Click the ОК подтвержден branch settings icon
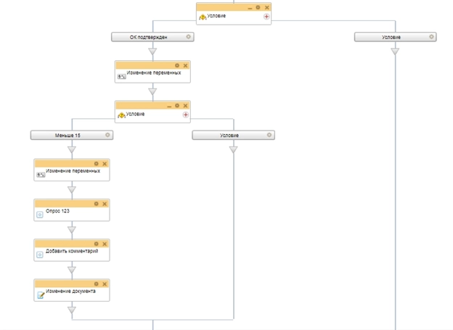 (x=189, y=37)
